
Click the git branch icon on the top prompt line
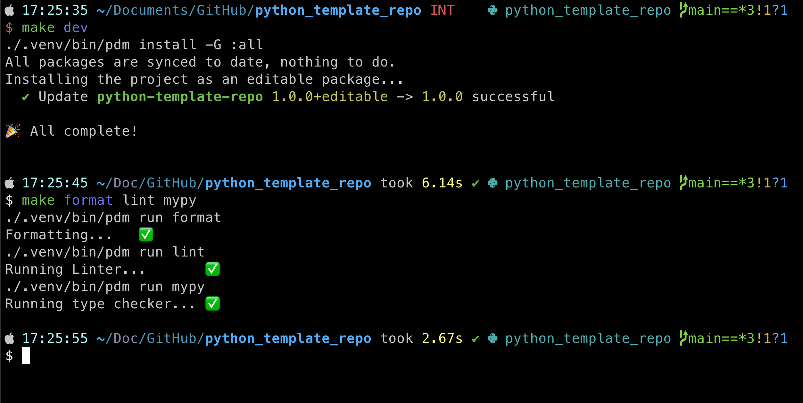point(683,10)
